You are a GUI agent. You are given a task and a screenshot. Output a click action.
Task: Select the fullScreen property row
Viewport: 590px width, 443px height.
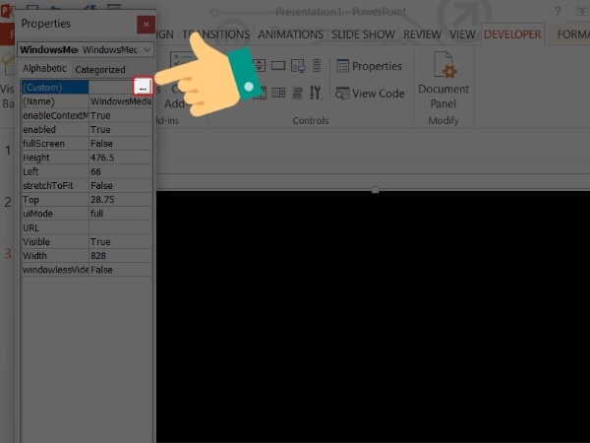tap(55, 144)
